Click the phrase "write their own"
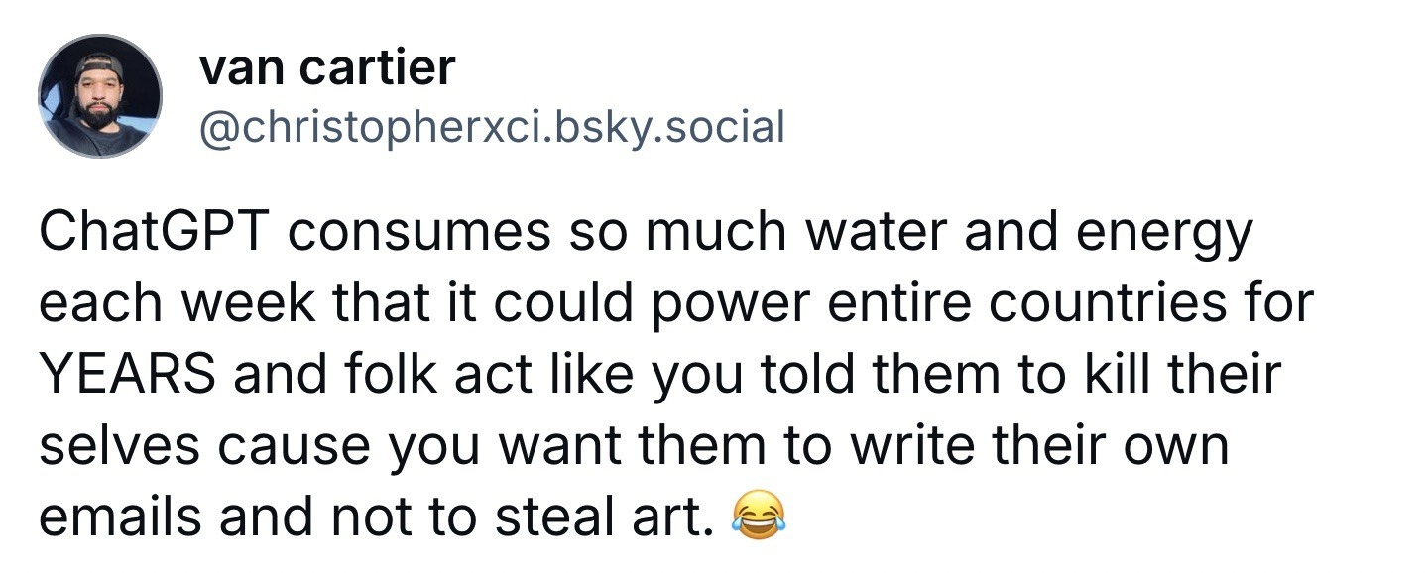The height and width of the screenshot is (573, 1428). [x=1023, y=446]
